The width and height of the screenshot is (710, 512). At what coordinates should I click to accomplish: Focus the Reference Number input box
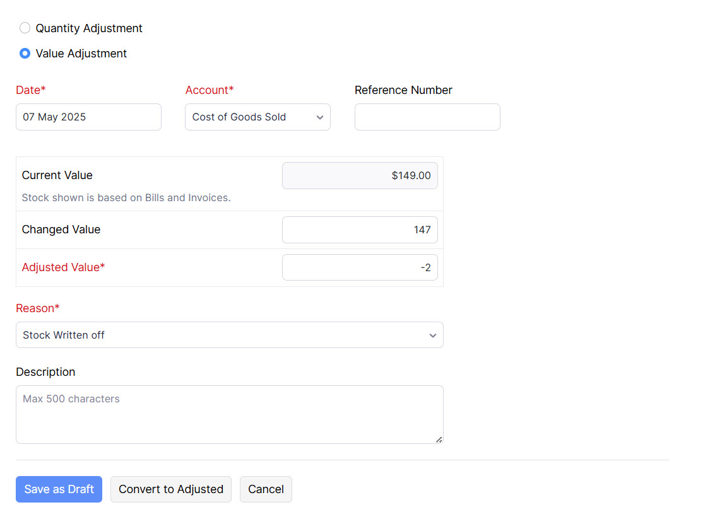(427, 117)
